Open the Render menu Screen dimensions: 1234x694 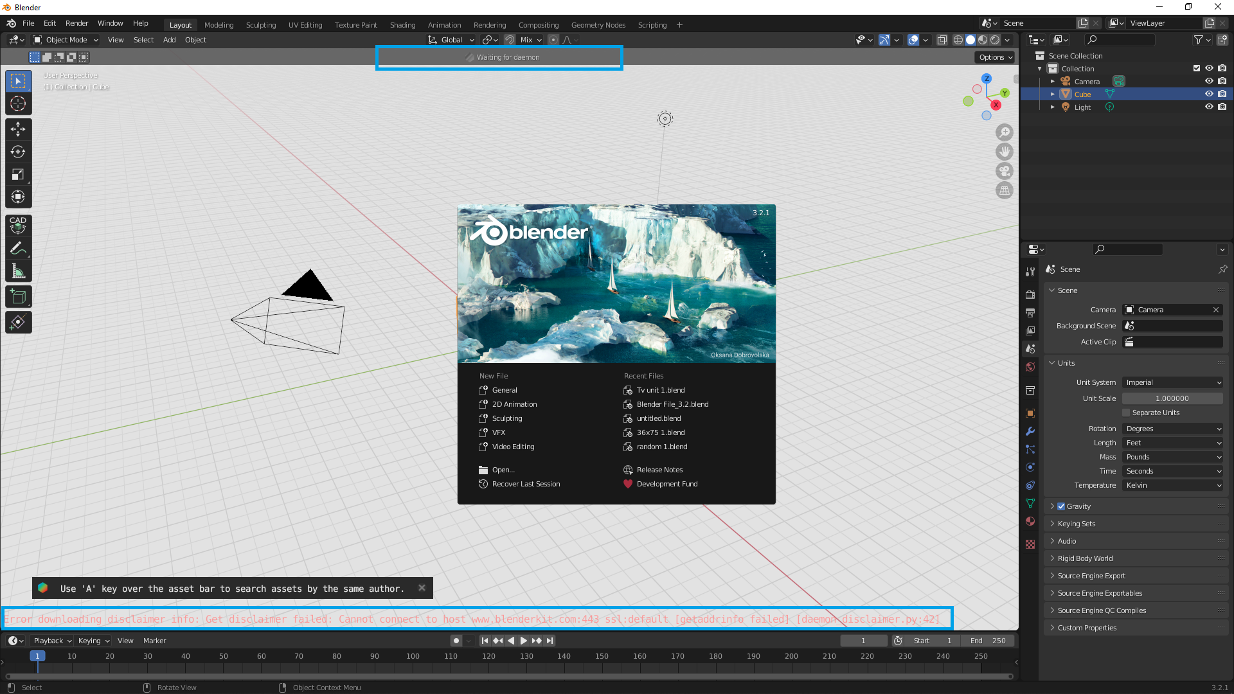pos(76,23)
